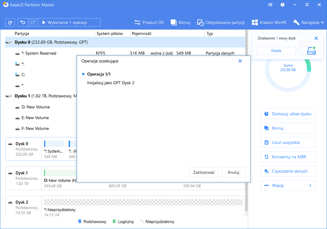Click the redo arrow icon

pyautogui.click(x=33, y=23)
